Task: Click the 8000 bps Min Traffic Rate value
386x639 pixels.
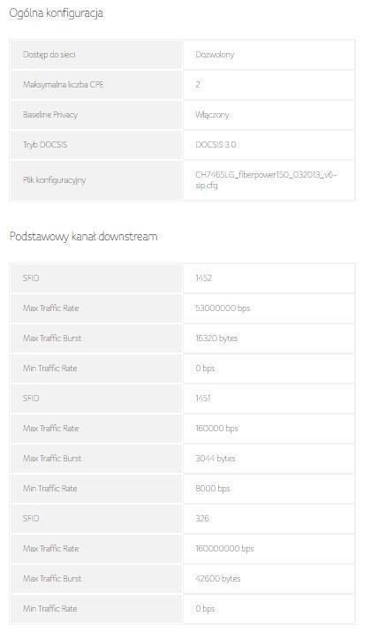Action: pyautogui.click(x=213, y=489)
